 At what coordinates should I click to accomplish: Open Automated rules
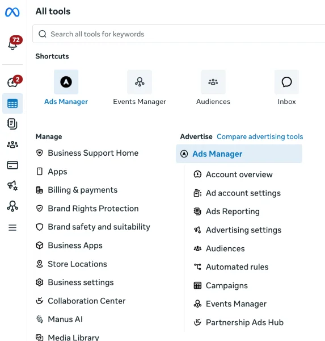tap(237, 267)
